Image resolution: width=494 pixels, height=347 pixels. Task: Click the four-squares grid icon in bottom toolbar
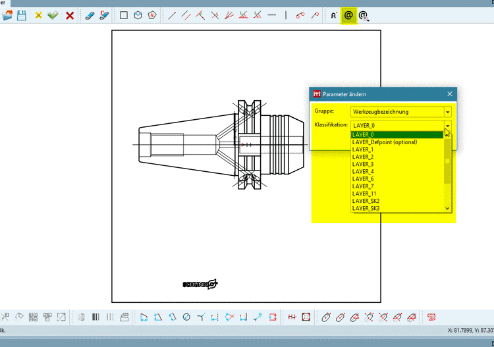point(33,317)
